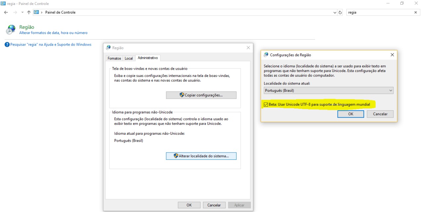Switch to the Local tab
Viewport: 424px width, 212px height.
tap(129, 58)
